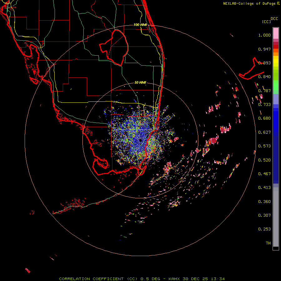The height and width of the screenshot is (281, 281).
Task: Click the 0.253 value on the color scale
Action: [x=264, y=229]
